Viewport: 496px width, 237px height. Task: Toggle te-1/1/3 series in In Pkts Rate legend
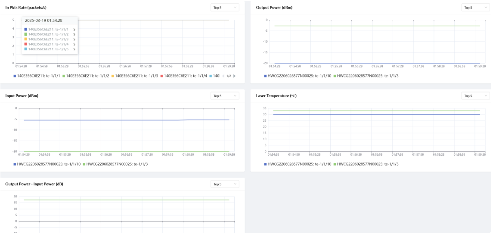click(136, 76)
